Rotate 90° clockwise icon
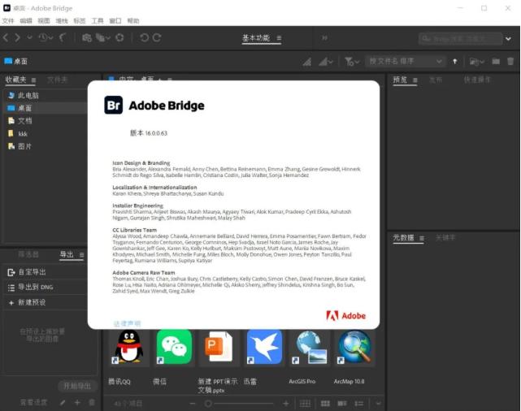The image size is (521, 411). [157, 37]
